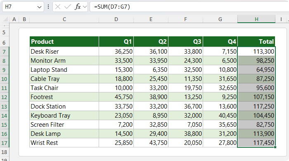
Task: Click Footrest total 107,150
Action: [x=256, y=97]
